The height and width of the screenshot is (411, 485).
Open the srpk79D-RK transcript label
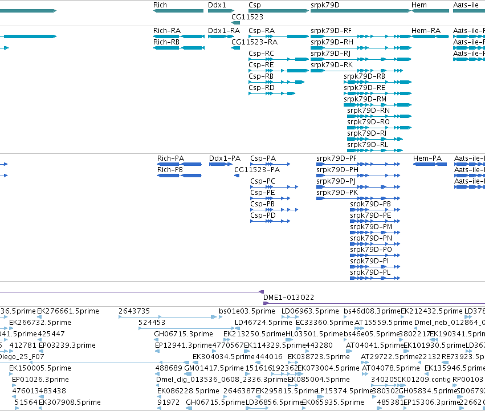coord(332,66)
